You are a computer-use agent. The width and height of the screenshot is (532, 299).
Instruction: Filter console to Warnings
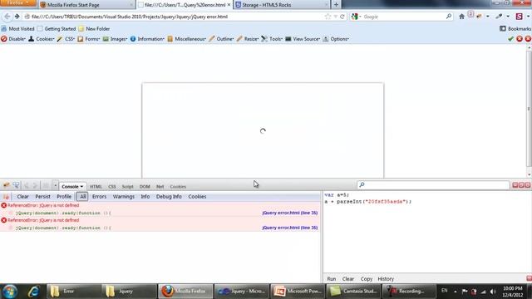click(124, 197)
